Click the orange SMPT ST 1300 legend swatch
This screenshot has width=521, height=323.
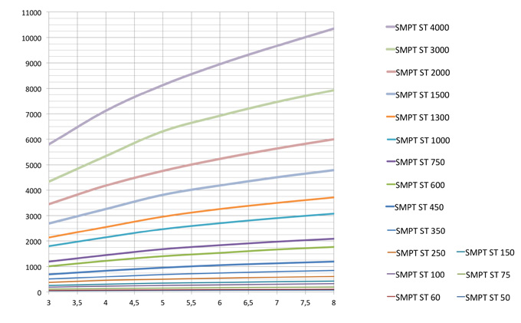point(398,117)
